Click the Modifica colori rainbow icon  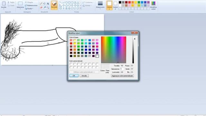coord(153,3)
